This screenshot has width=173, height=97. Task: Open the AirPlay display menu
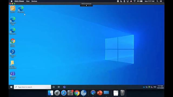coord(128,1)
